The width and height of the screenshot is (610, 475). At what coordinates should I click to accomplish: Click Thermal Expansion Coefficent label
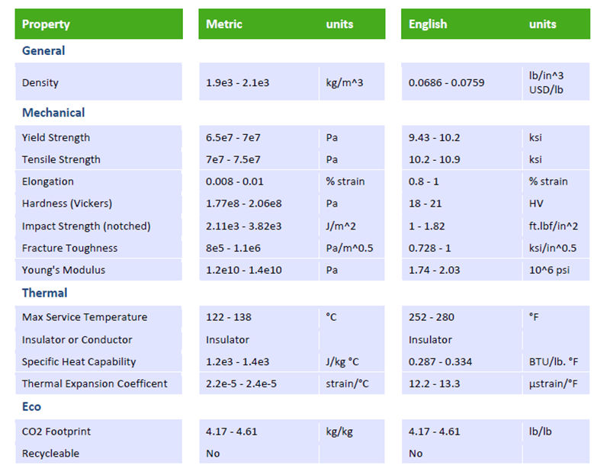pos(95,384)
